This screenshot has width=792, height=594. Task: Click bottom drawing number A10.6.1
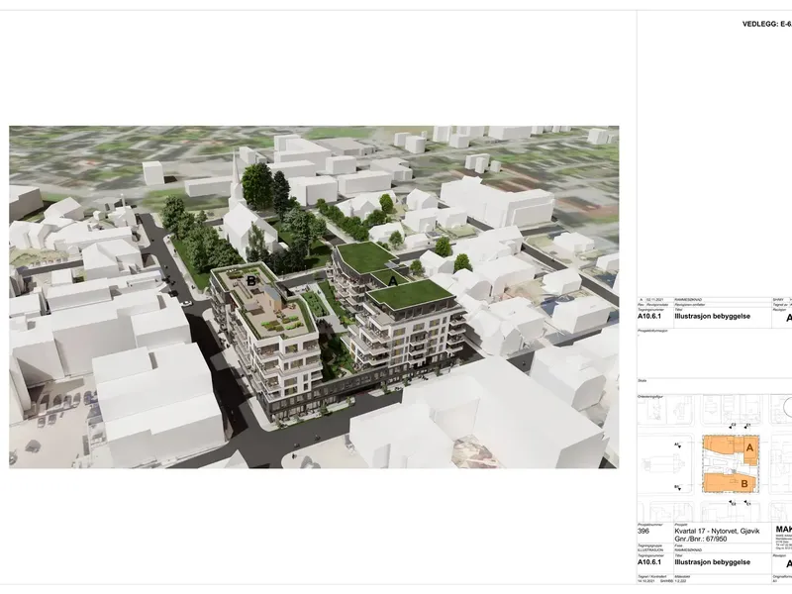coord(649,562)
